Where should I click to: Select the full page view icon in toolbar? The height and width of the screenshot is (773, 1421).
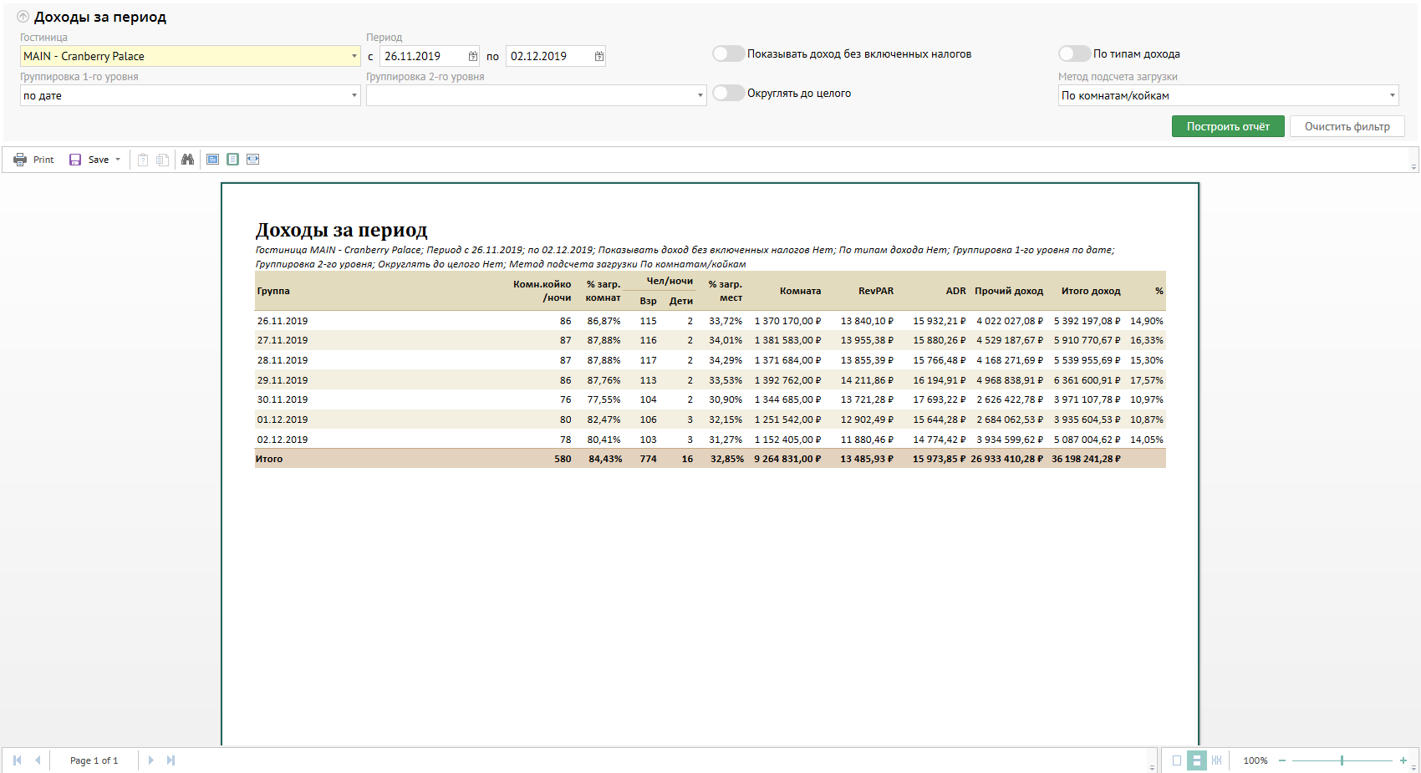pyautogui.click(x=232, y=160)
